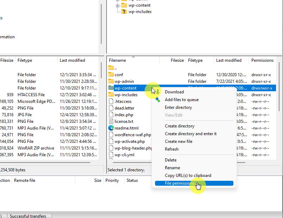Click the wp-includes unknown folder icon in tree
The image size is (283, 218).
(x=124, y=12)
